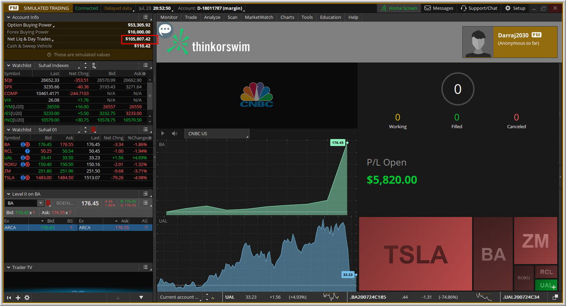Click the blue info icon in the RCL row
This screenshot has height=306, width=566.
[27, 151]
